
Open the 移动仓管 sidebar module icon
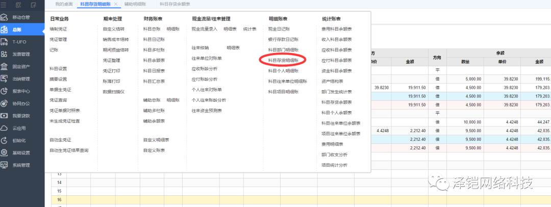tap(5, 17)
